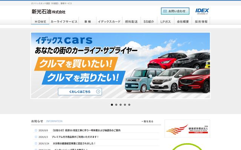Screen dimensions: 241x150
Task: Click the 2026/8/6 news date
Action: coord(43,130)
